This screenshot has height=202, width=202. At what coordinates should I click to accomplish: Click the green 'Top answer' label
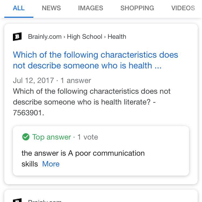51,137
